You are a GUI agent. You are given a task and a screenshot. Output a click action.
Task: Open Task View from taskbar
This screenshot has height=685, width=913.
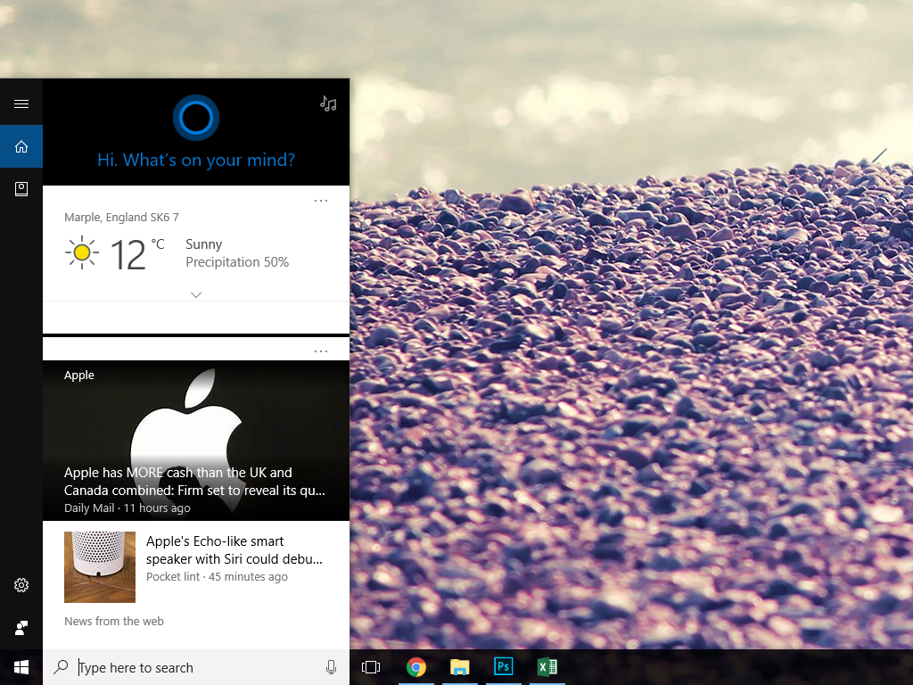(x=371, y=667)
